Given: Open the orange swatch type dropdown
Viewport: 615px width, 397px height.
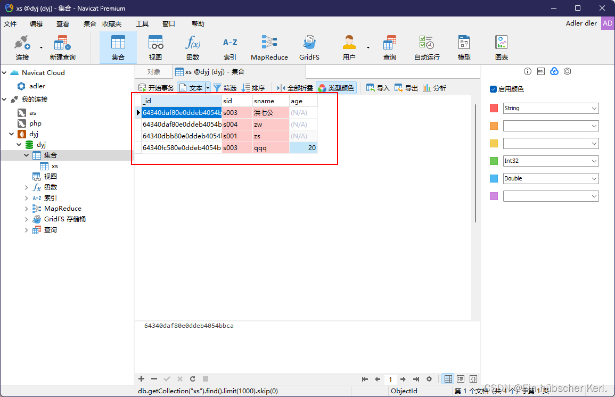Looking at the screenshot, I should pyautogui.click(x=551, y=126).
